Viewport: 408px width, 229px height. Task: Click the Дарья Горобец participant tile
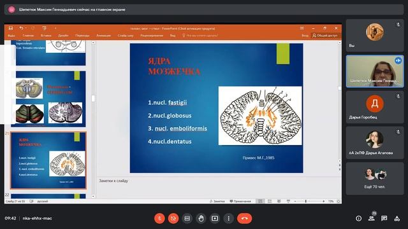click(x=375, y=107)
